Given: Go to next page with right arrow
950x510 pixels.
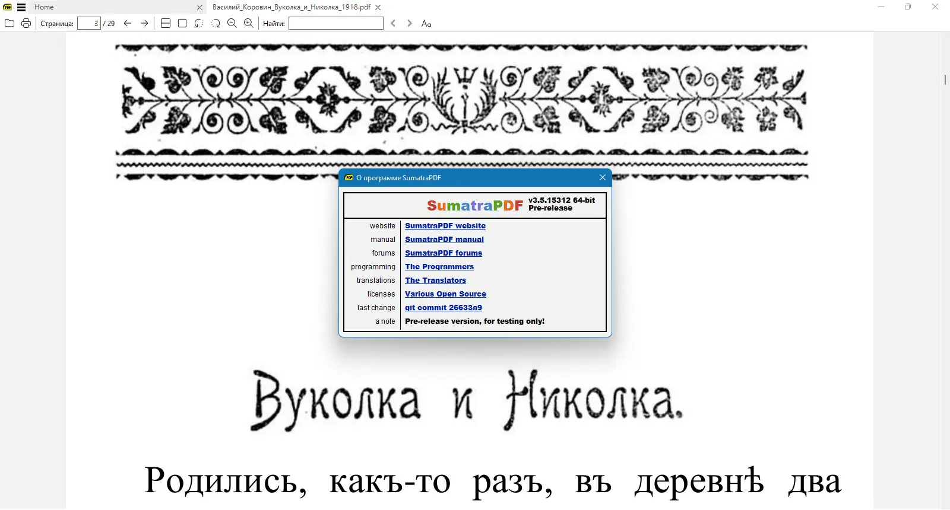Looking at the screenshot, I should pos(144,23).
